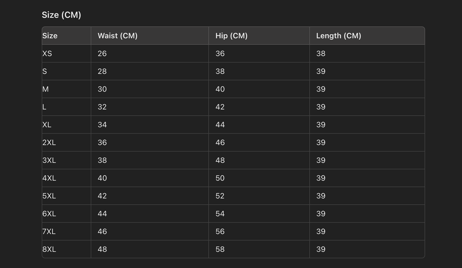The image size is (462, 268).
Task: Select the hip value 52 for 5XL
Action: [x=220, y=196]
